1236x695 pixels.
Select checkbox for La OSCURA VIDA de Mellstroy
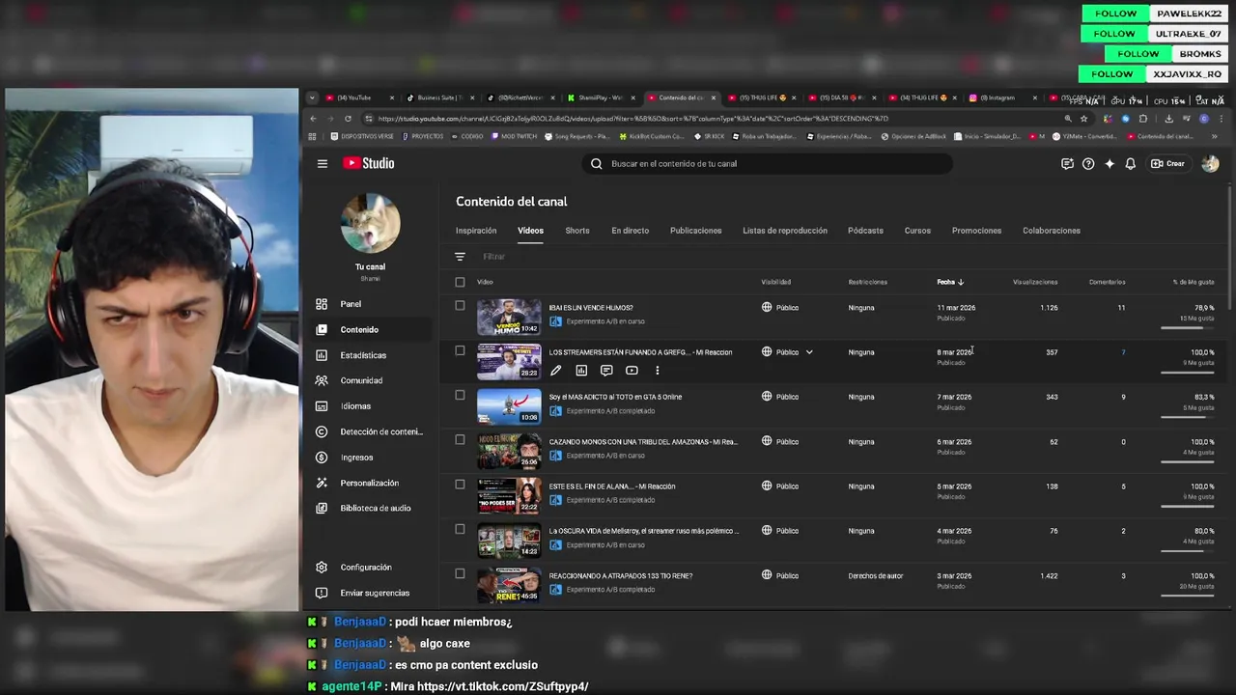460,529
